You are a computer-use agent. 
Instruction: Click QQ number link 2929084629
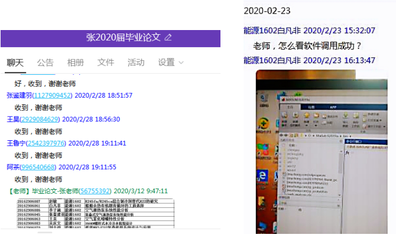pyautogui.click(x=41, y=119)
